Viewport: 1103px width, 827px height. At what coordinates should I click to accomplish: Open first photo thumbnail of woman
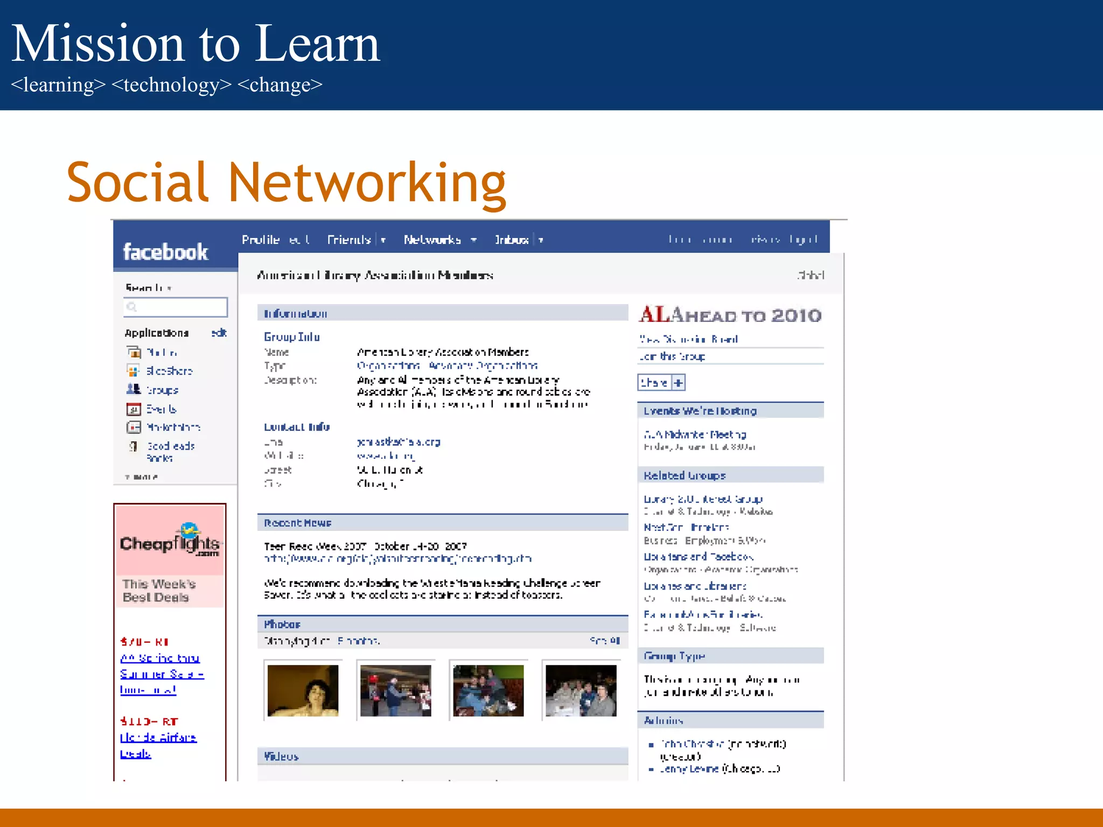click(303, 690)
